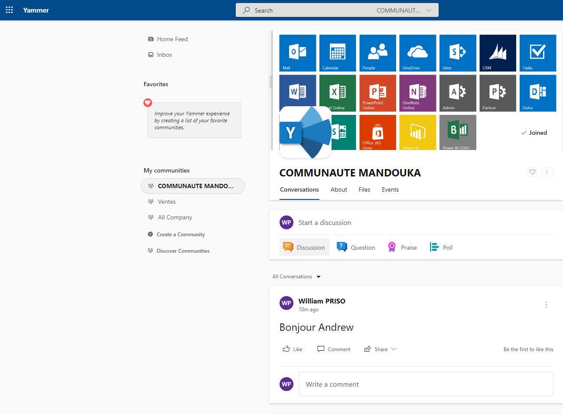Toggle the Joined membership button
The width and height of the screenshot is (563, 414).
tap(534, 133)
